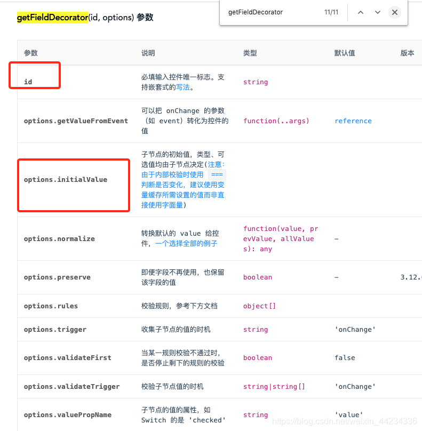Click options.getValueFromEvent parameter name
The height and width of the screenshot is (431, 422).
76,121
